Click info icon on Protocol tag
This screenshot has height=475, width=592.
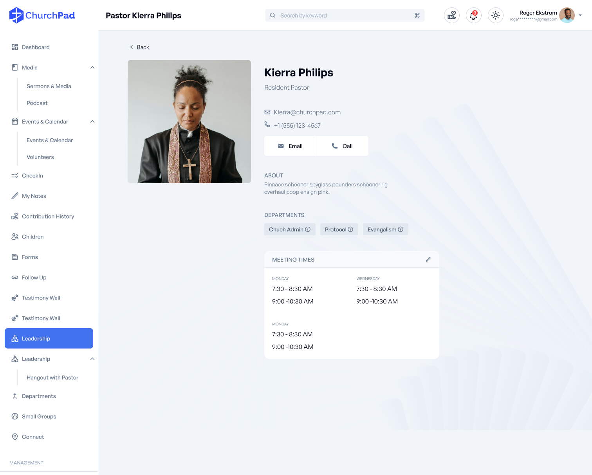tap(350, 229)
